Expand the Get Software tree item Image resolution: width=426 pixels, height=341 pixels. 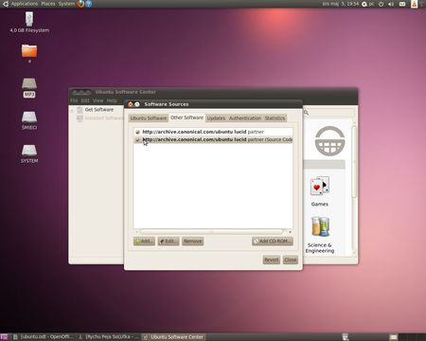pos(72,110)
